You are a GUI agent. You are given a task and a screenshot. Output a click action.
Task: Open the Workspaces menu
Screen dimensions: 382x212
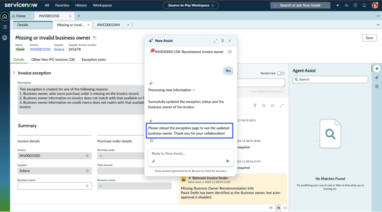coord(102,5)
